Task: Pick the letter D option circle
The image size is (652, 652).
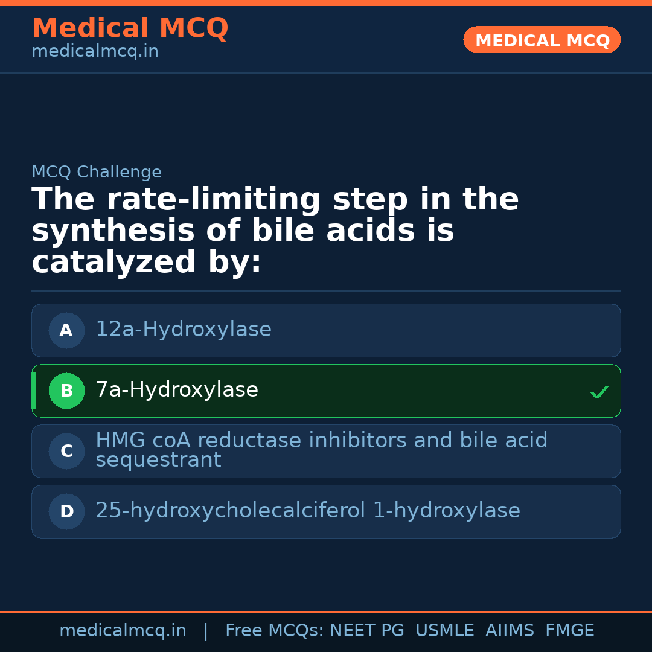Action: pos(66,511)
